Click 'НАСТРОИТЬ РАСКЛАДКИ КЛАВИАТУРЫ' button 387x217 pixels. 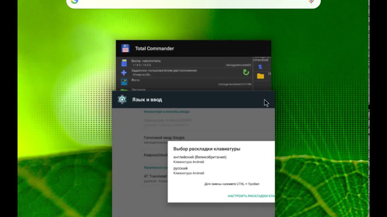point(251,196)
